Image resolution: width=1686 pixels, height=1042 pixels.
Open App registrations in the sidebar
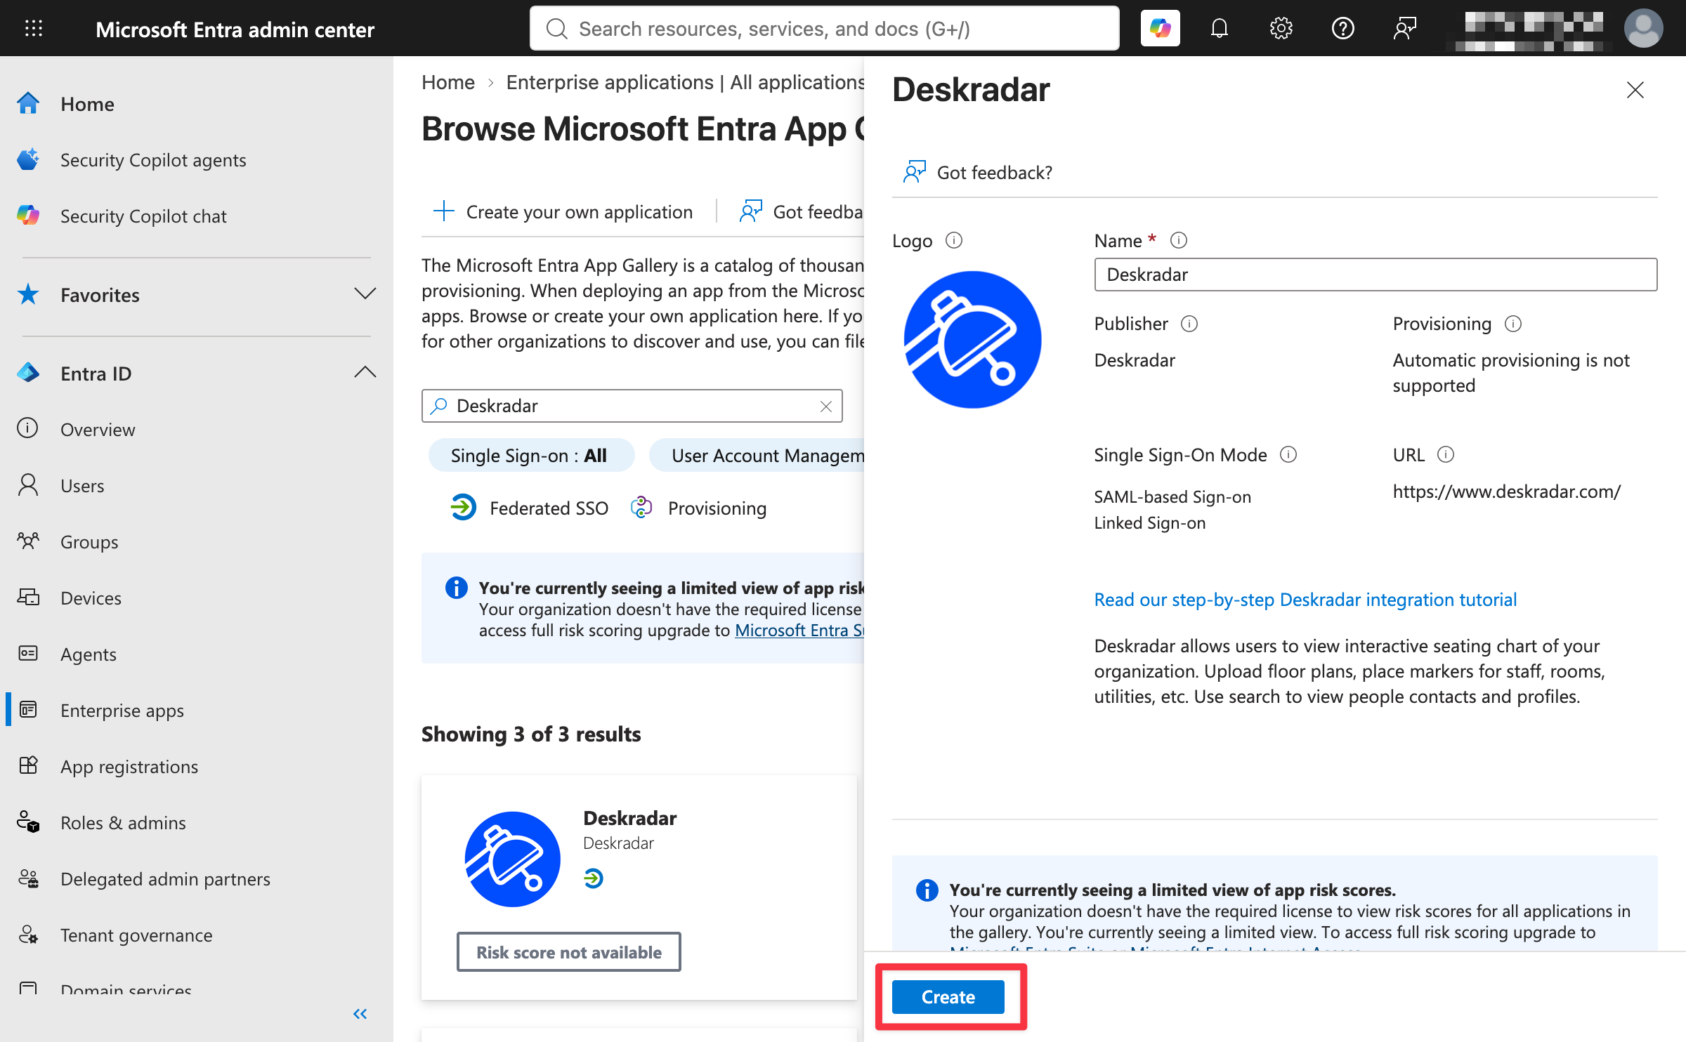click(x=129, y=767)
